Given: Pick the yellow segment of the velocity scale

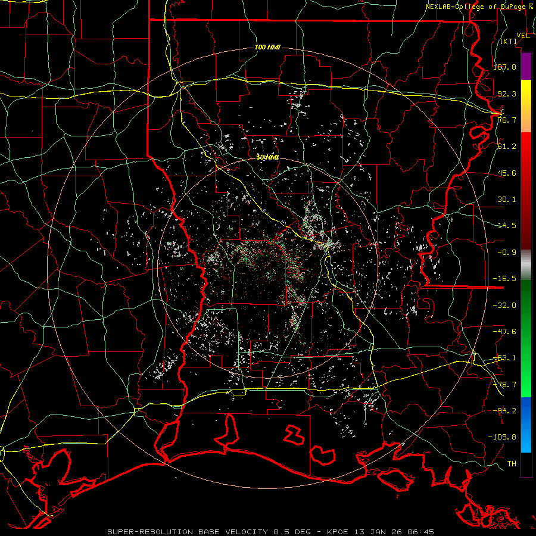Looking at the screenshot, I should point(526,106).
